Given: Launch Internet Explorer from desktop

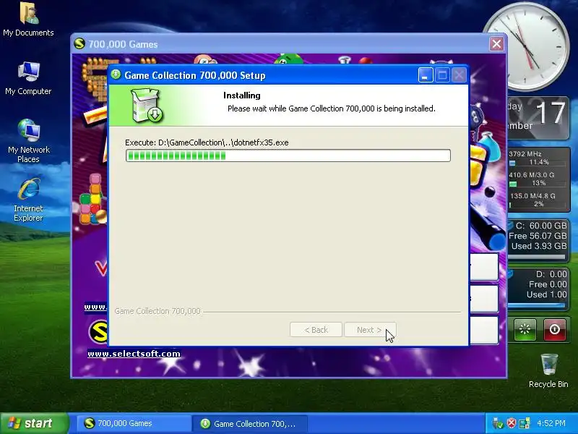Looking at the screenshot, I should pos(28,200).
